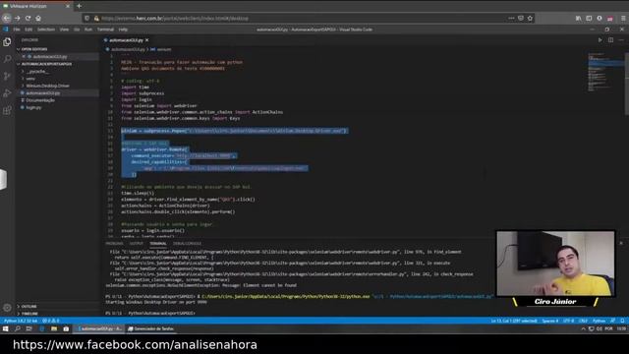Open the Edit menu
The image size is (629, 354).
click(29, 29)
